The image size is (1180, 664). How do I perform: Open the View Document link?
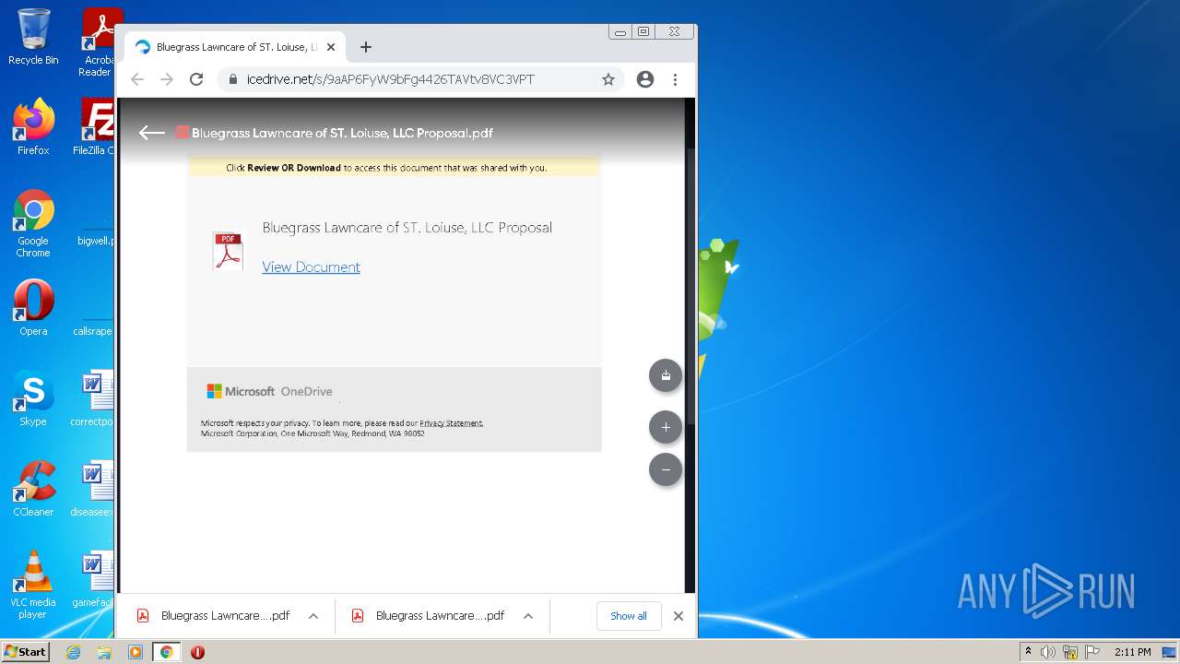point(311,267)
